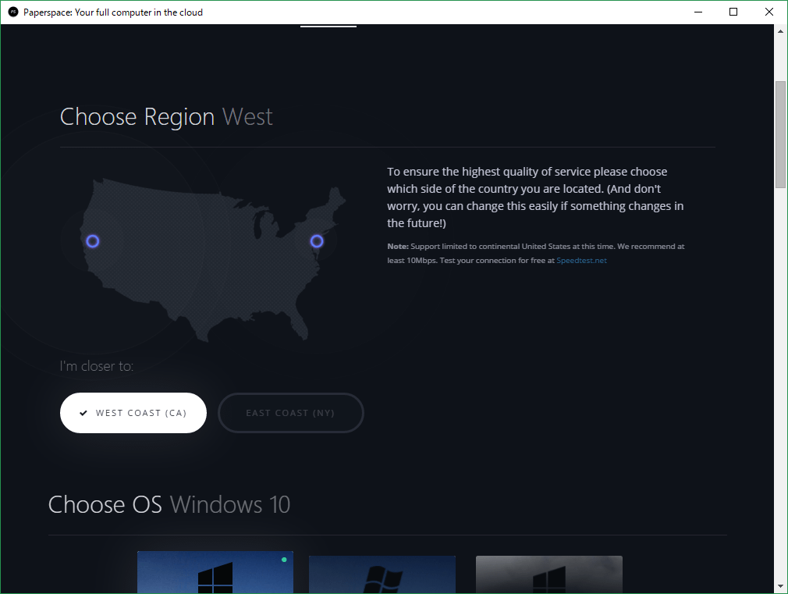Image resolution: width=788 pixels, height=594 pixels.
Task: Click the East Coast marker on the map
Action: (x=317, y=241)
